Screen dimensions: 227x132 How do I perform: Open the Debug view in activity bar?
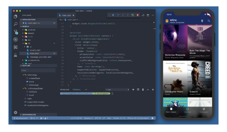coord(16,39)
